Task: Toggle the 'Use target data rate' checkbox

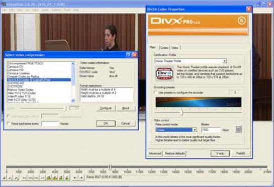Action: [x=9, y=116]
